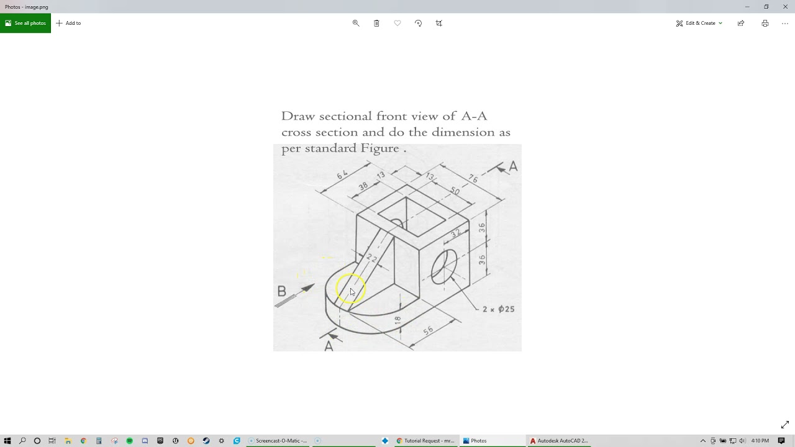Open the Settings gear on taskbar
Image resolution: width=795 pixels, height=447 pixels.
(x=221, y=441)
